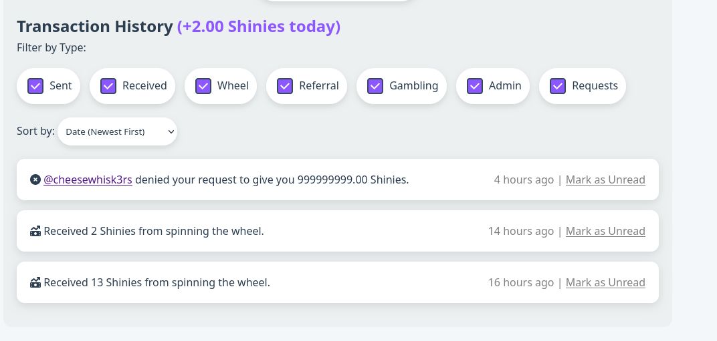Image resolution: width=717 pixels, height=341 pixels.
Task: Click the wheel icon on 2 Shinies entry
Action: coord(35,231)
